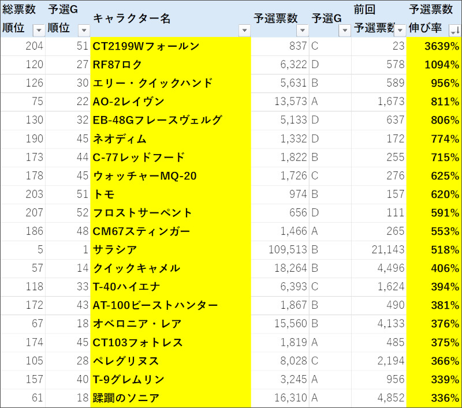Select the AO-2レイヴン name cell

tap(170, 102)
